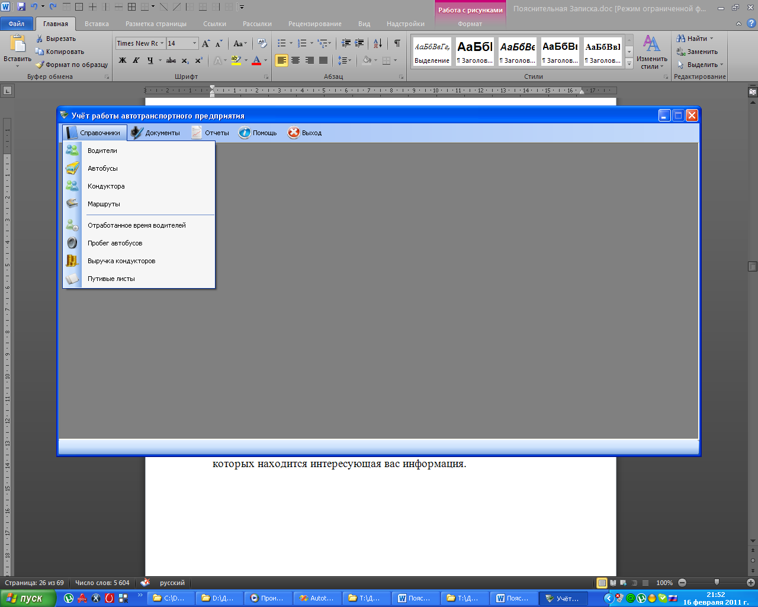
Task: Open the font color dropdown arrow
Action: [x=265, y=60]
